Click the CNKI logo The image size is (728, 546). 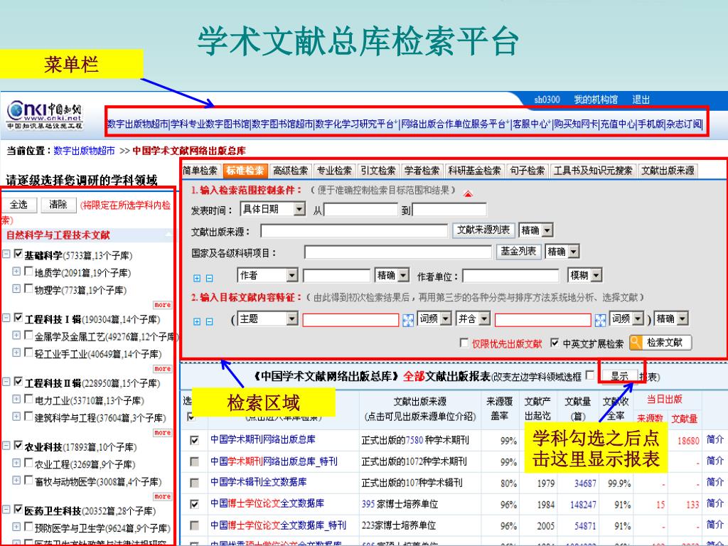pos(45,114)
